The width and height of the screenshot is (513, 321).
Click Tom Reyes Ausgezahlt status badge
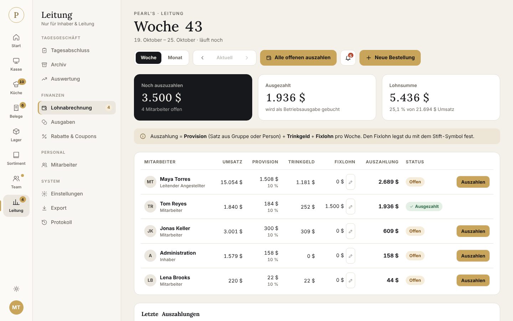tap(424, 207)
